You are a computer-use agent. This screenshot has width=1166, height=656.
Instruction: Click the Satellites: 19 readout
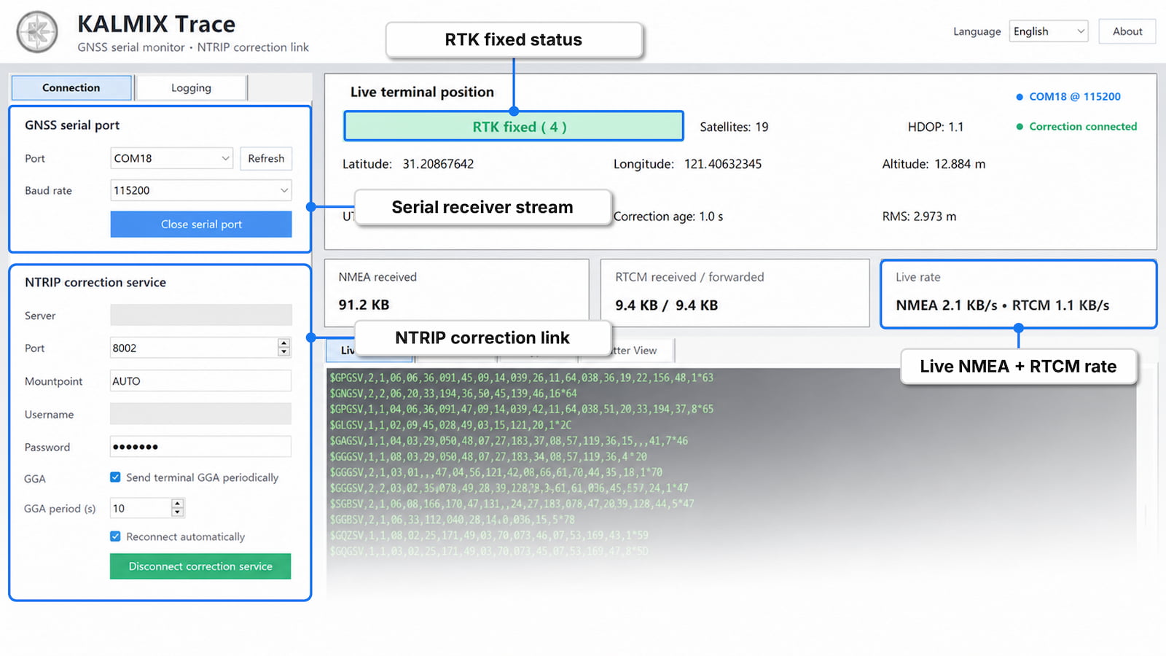(x=734, y=127)
